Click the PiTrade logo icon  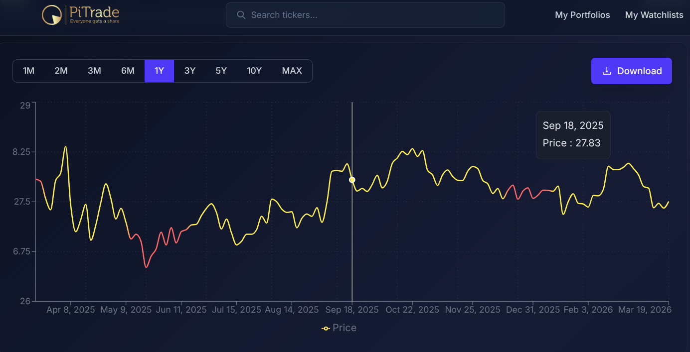[52, 15]
